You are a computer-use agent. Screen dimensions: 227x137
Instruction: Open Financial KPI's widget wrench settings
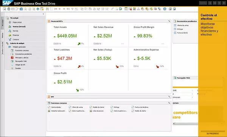coord(169,21)
